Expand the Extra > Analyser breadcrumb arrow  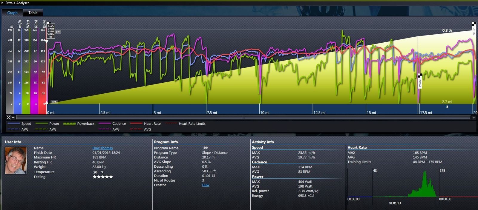pyautogui.click(x=2, y=3)
